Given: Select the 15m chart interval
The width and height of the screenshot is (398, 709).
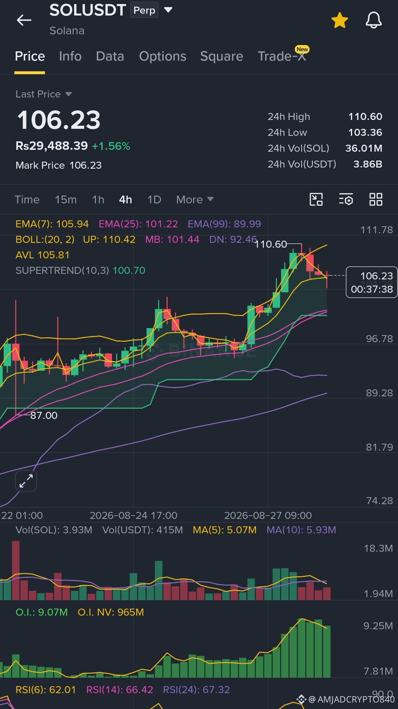Looking at the screenshot, I should click(x=66, y=200).
